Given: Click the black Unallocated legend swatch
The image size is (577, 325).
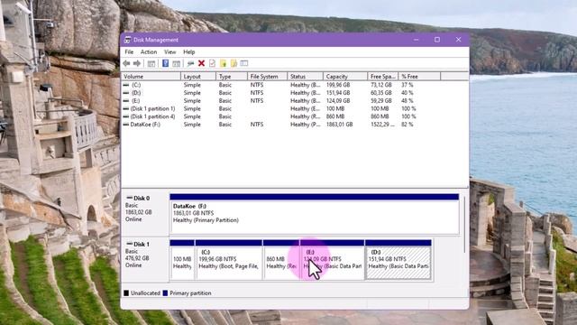Looking at the screenshot, I should [x=126, y=293].
